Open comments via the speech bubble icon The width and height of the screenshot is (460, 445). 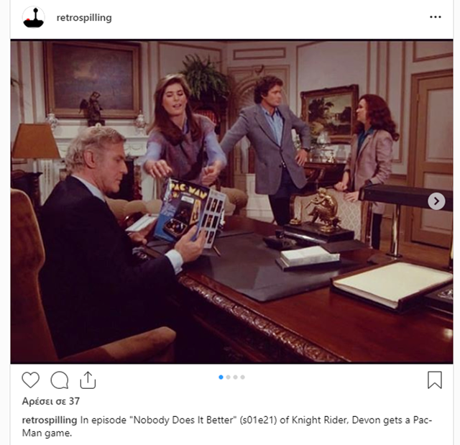click(60, 380)
